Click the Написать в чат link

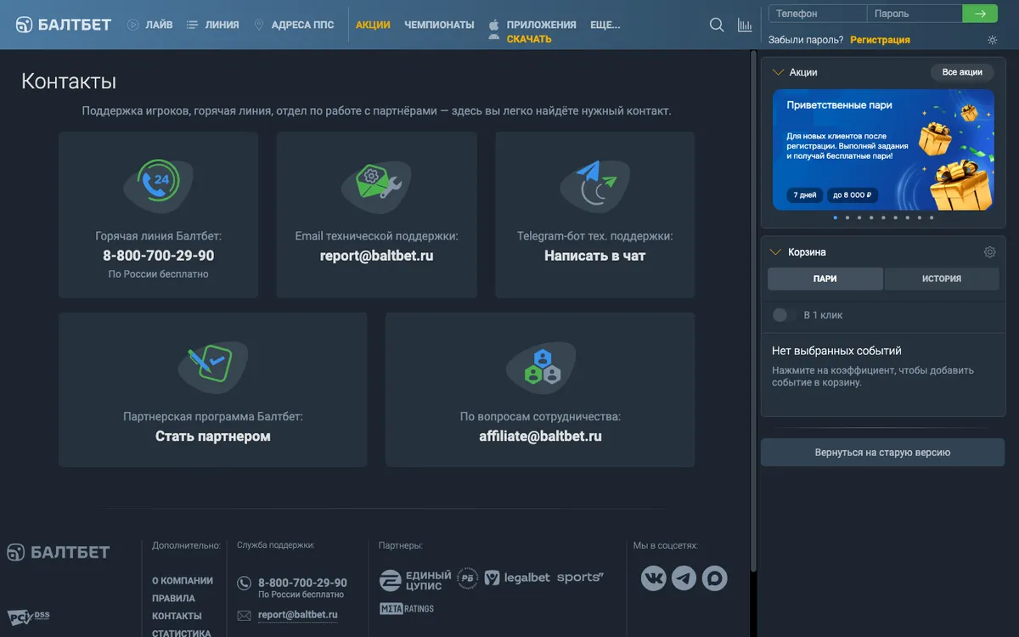(x=595, y=256)
